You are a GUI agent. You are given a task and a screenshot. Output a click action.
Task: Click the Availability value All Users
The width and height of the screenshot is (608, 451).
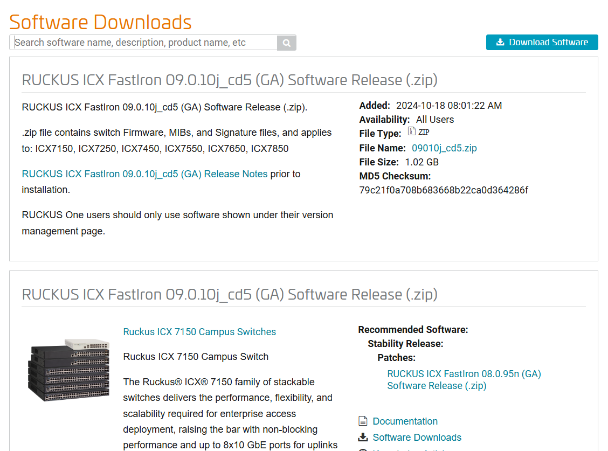(434, 120)
